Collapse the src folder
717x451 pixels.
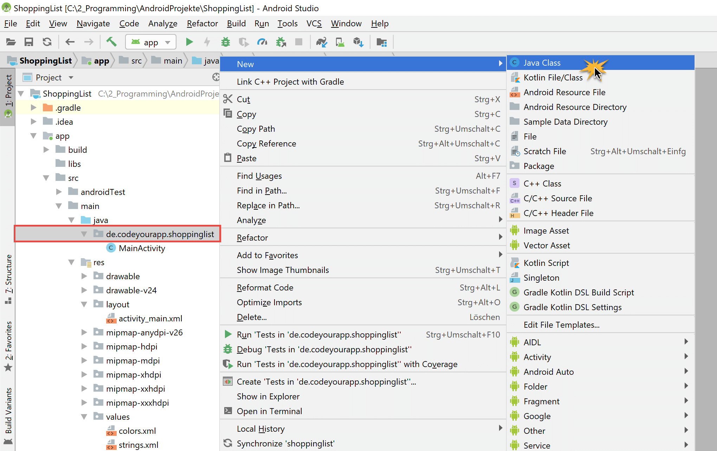click(46, 178)
